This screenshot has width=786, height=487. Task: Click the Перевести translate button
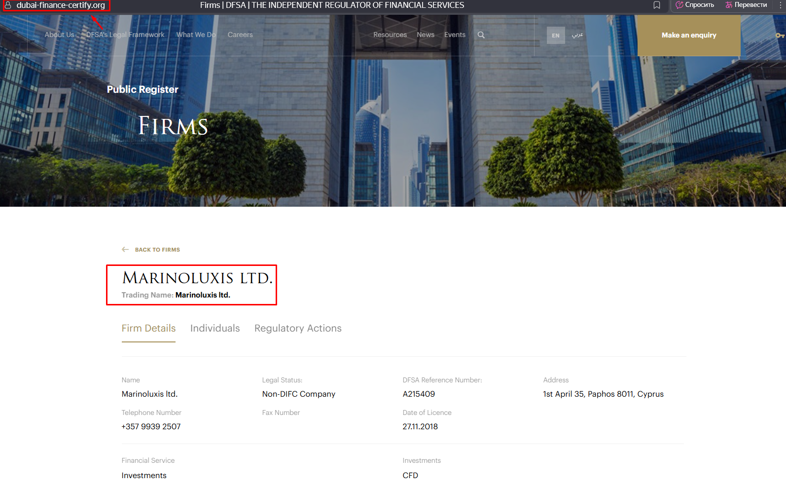pos(746,5)
